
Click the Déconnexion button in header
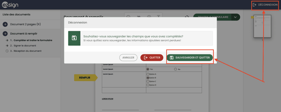point(265,5)
